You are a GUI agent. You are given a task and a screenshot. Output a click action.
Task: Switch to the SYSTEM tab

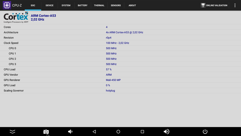(x=66, y=6)
